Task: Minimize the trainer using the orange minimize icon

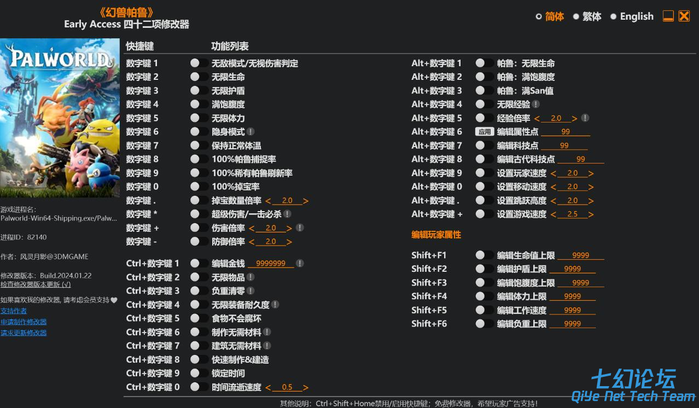Action: click(x=668, y=16)
